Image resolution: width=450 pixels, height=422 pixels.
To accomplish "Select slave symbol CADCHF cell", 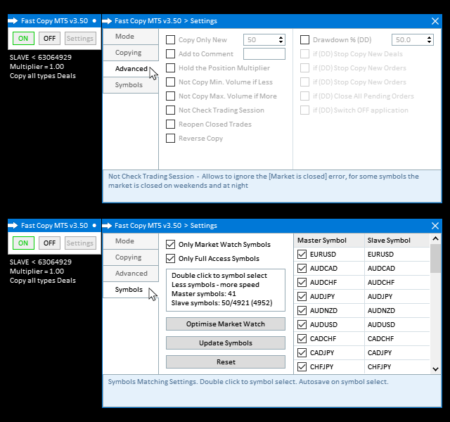I will [397, 339].
